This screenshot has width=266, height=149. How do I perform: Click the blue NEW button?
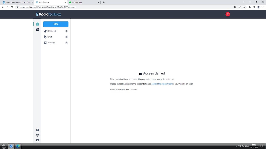pos(56,24)
